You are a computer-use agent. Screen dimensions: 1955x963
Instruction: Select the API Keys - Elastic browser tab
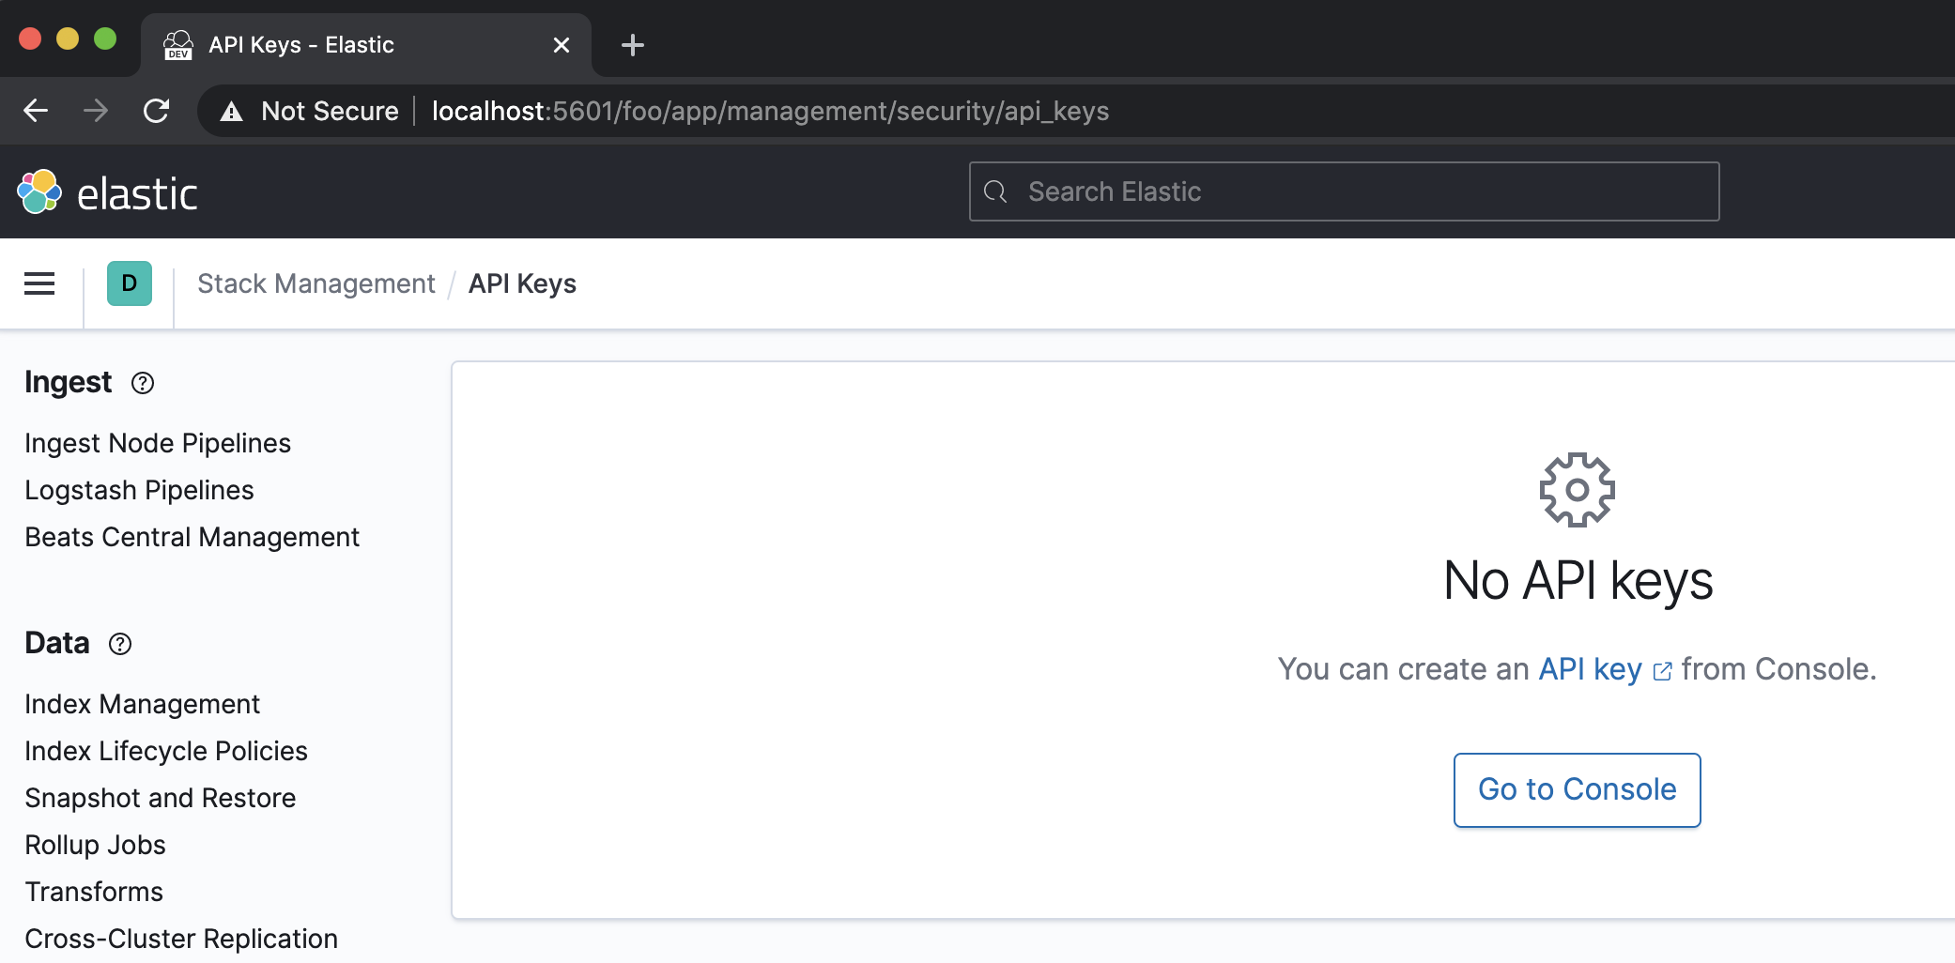pos(366,45)
